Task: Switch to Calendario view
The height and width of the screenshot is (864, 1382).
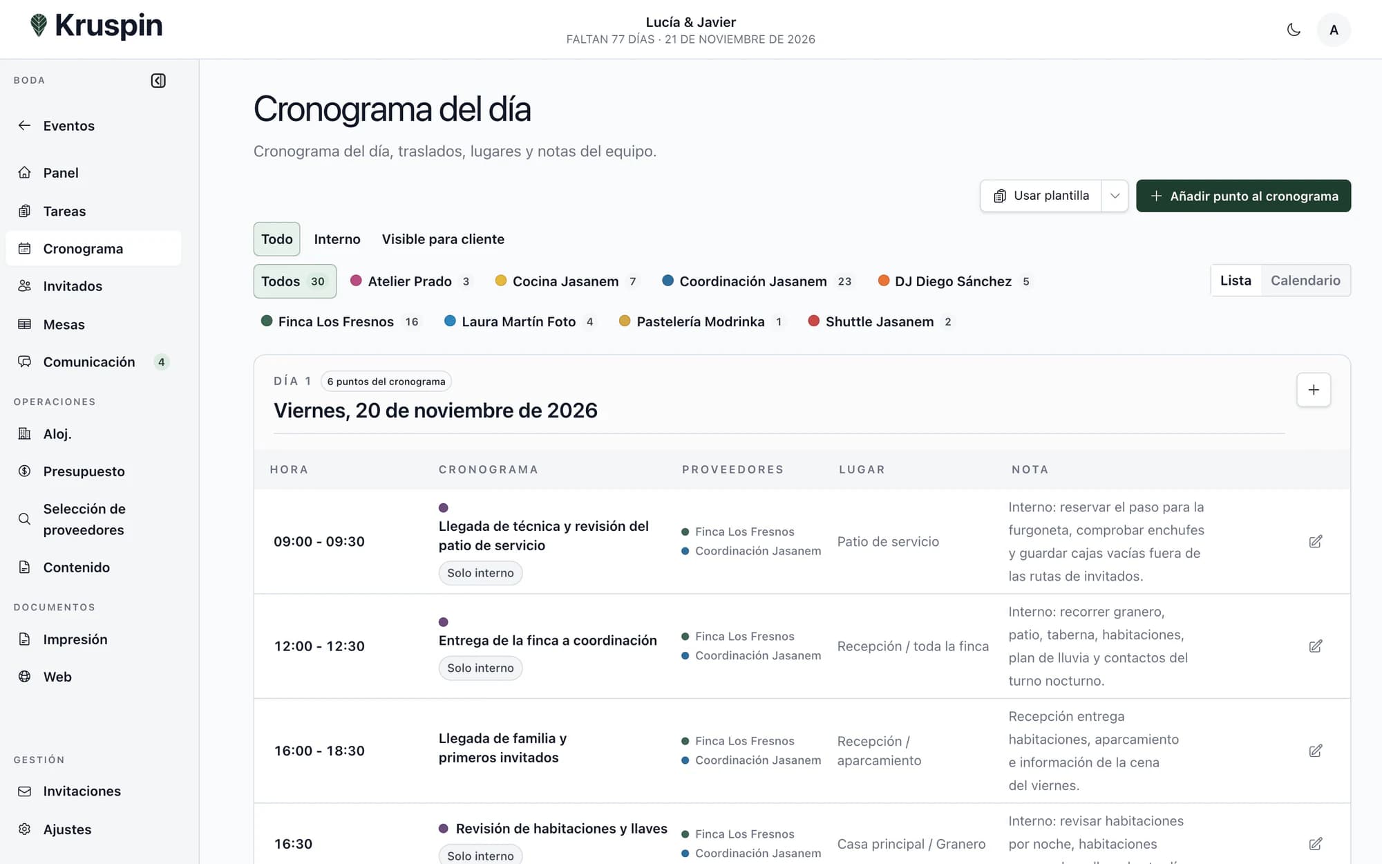Action: 1305,281
